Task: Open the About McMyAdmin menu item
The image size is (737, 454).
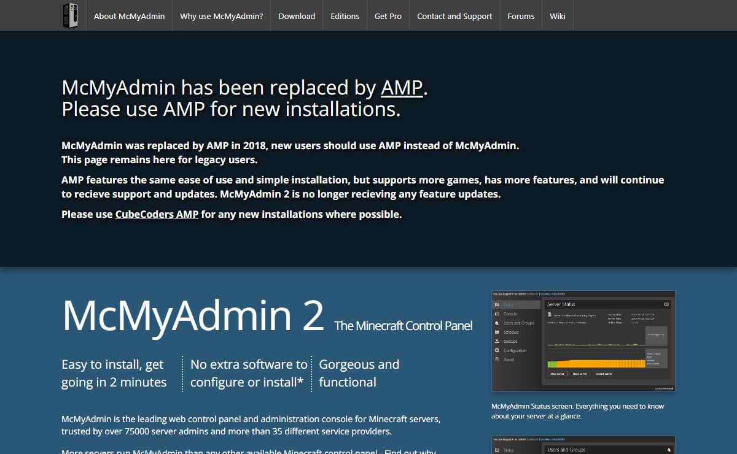Action: [129, 16]
